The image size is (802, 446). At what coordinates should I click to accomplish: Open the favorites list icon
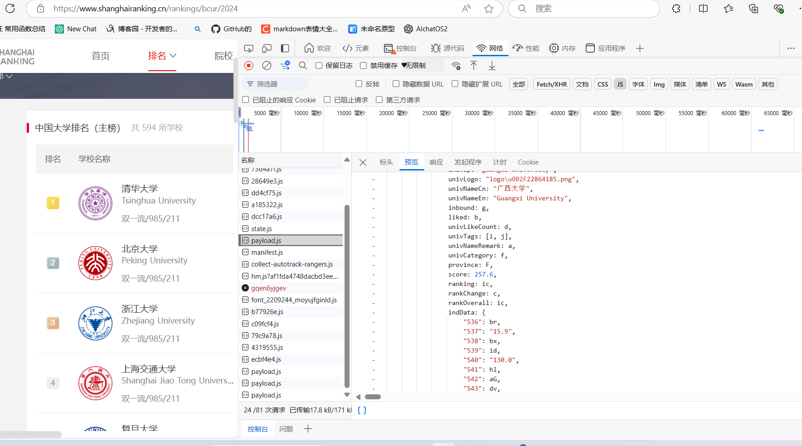[729, 9]
